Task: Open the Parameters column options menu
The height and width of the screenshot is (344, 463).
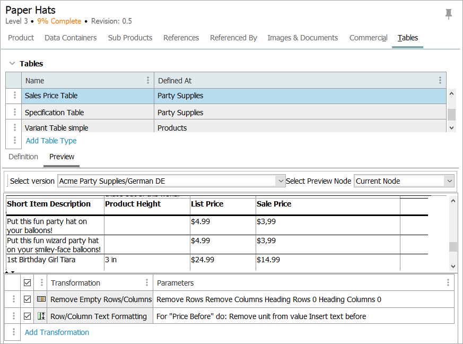Action: pyautogui.click(x=448, y=282)
